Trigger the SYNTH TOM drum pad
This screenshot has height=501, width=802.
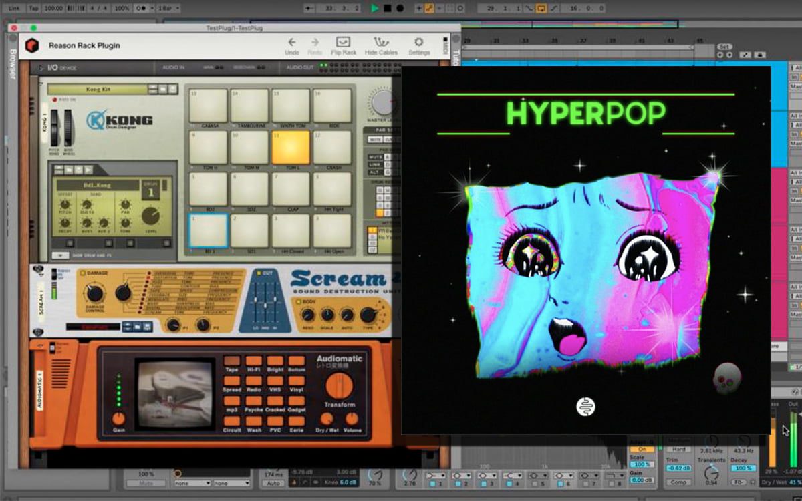pos(291,105)
